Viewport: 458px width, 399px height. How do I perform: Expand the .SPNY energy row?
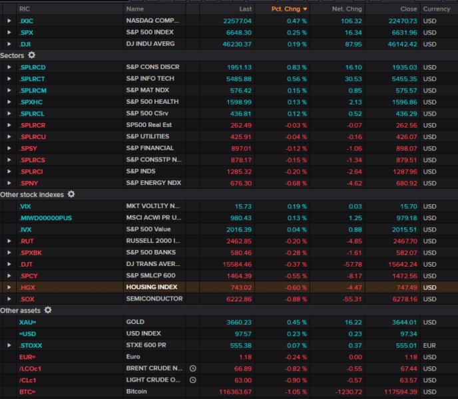tap(9, 183)
